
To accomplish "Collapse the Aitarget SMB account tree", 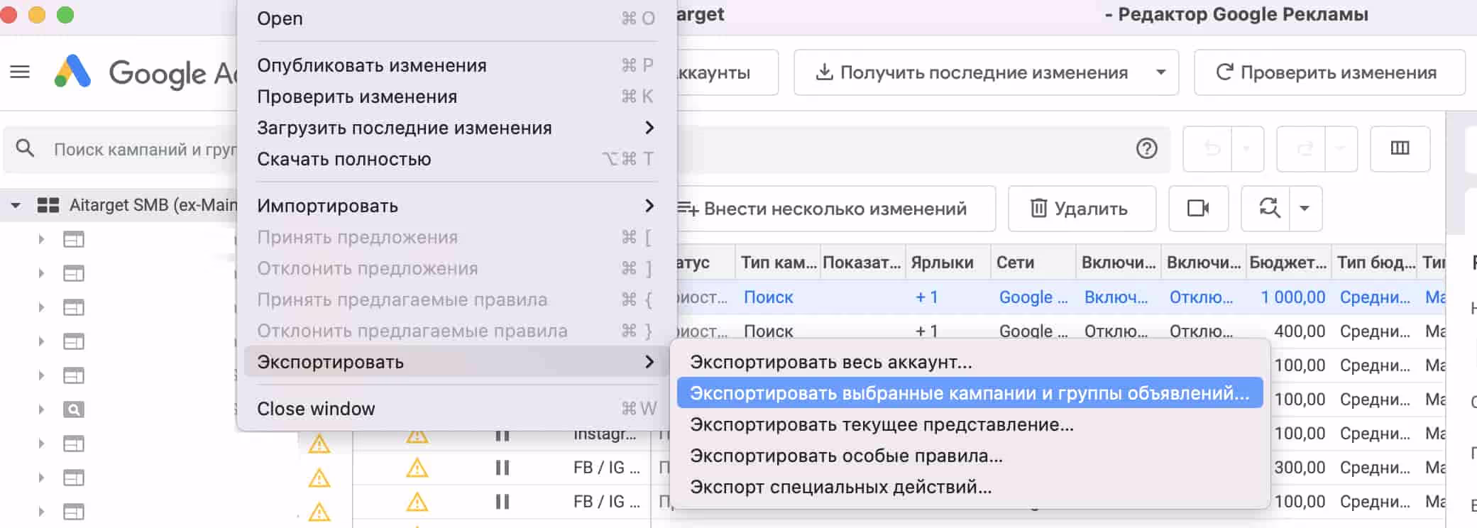I will (x=15, y=206).
